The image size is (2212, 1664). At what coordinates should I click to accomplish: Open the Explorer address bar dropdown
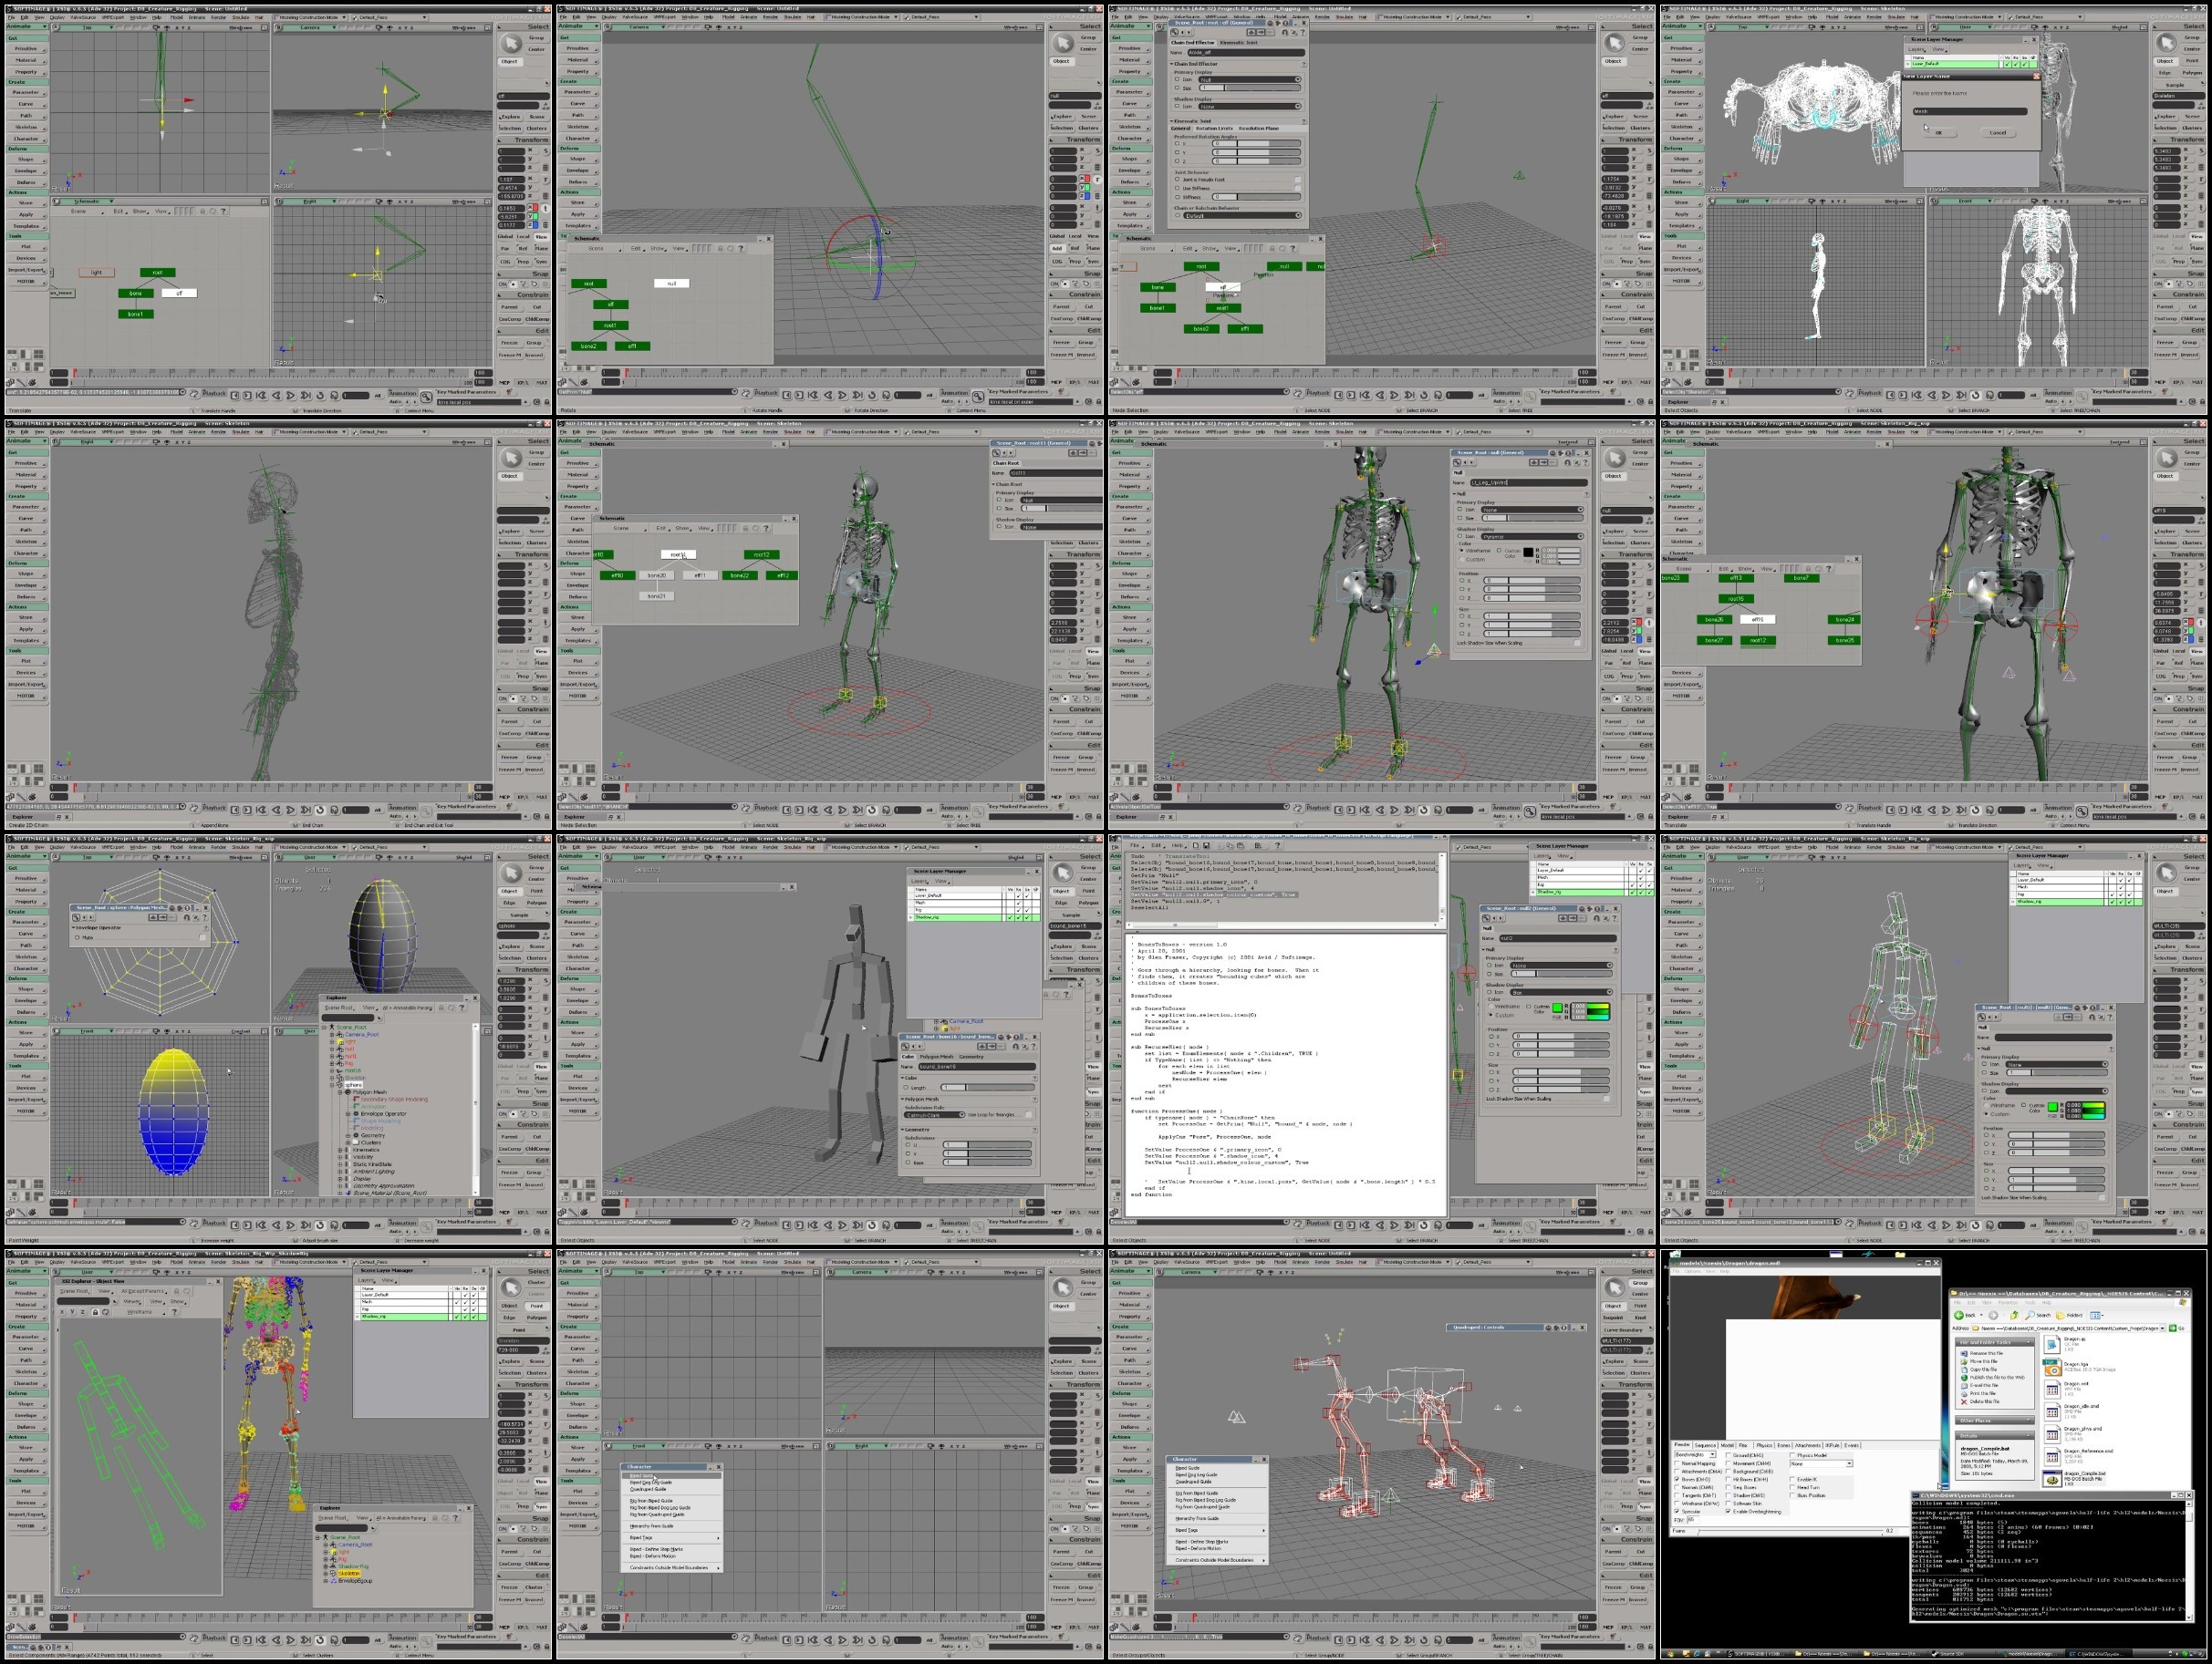[2162, 1329]
